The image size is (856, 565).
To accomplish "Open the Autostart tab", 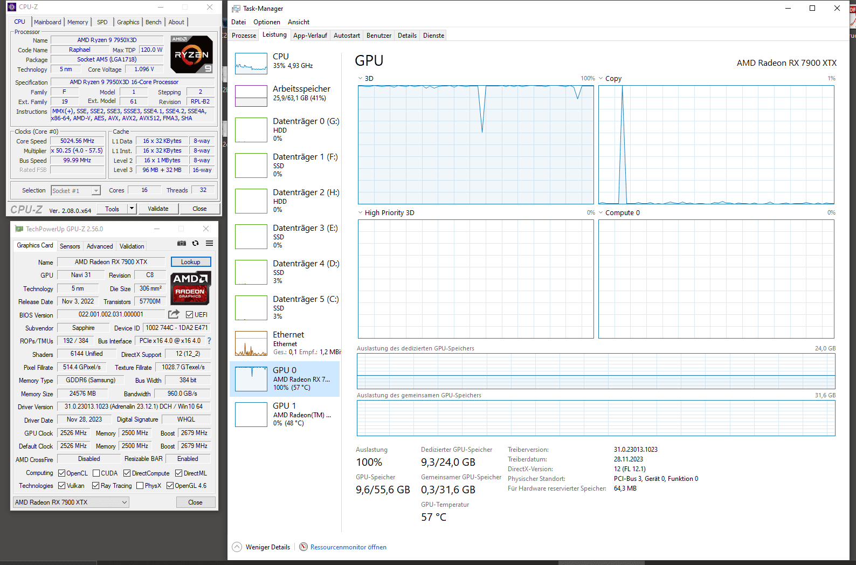I will pos(347,36).
